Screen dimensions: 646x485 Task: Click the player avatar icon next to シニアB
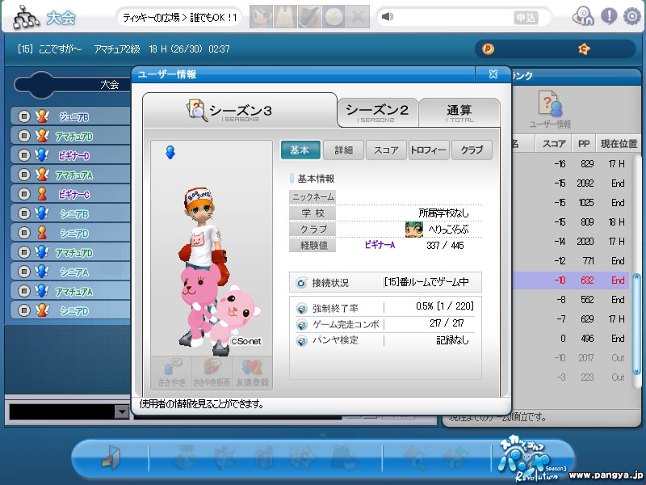pos(42,213)
